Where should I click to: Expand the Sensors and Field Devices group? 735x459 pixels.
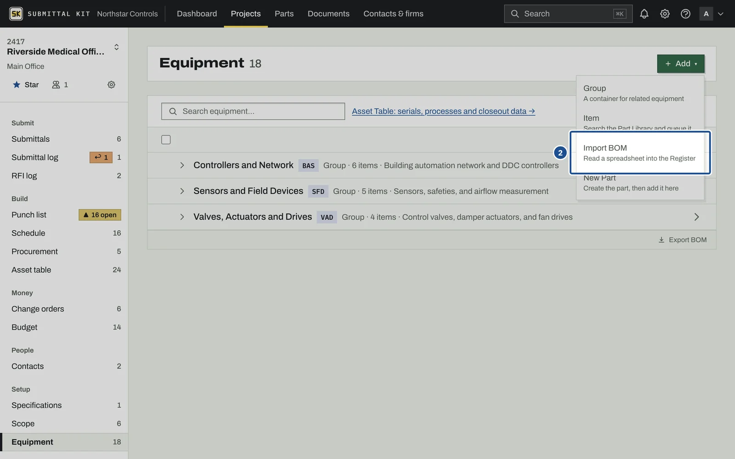pyautogui.click(x=182, y=191)
